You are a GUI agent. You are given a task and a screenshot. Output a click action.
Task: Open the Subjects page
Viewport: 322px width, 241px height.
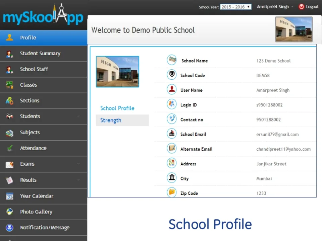[44, 133]
